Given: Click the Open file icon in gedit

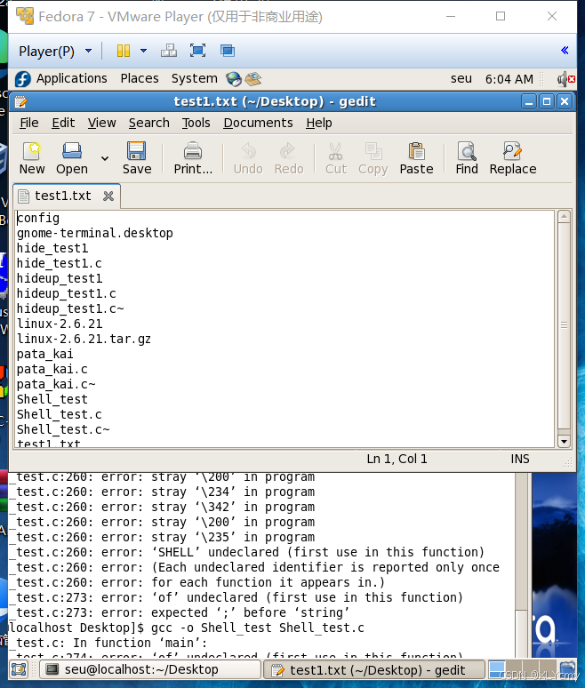Looking at the screenshot, I should click(x=72, y=158).
